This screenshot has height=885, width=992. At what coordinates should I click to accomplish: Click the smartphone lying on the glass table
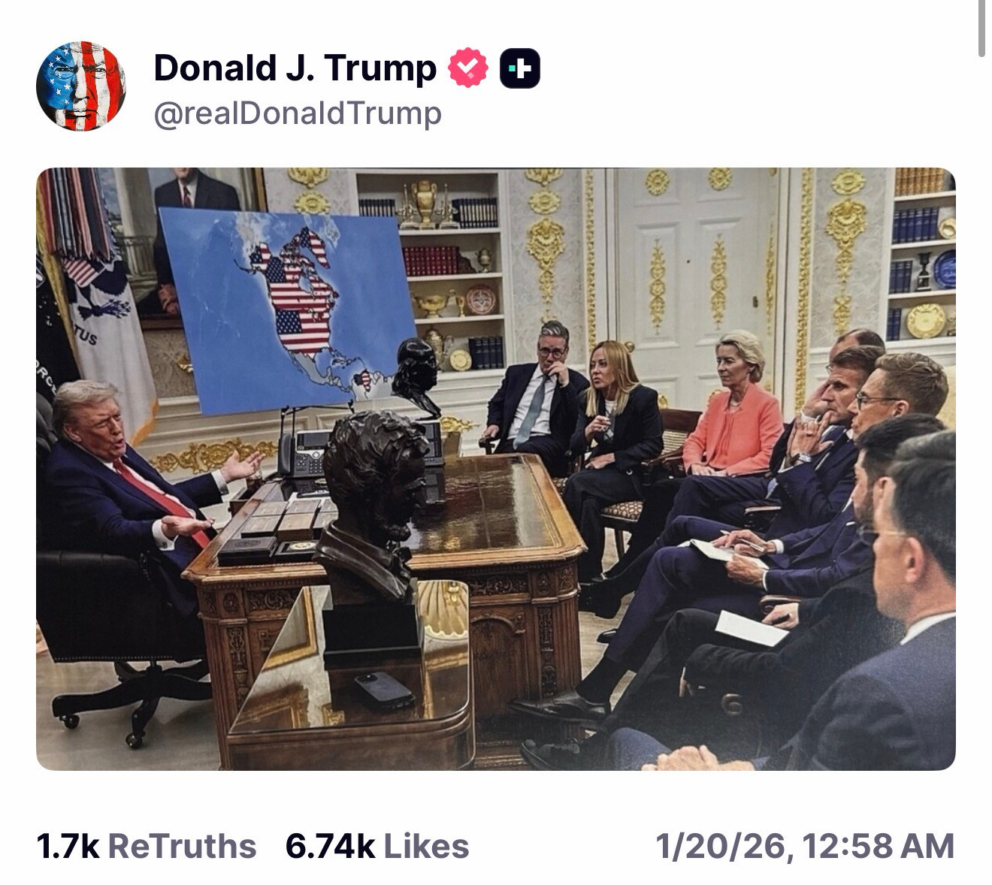(x=384, y=690)
